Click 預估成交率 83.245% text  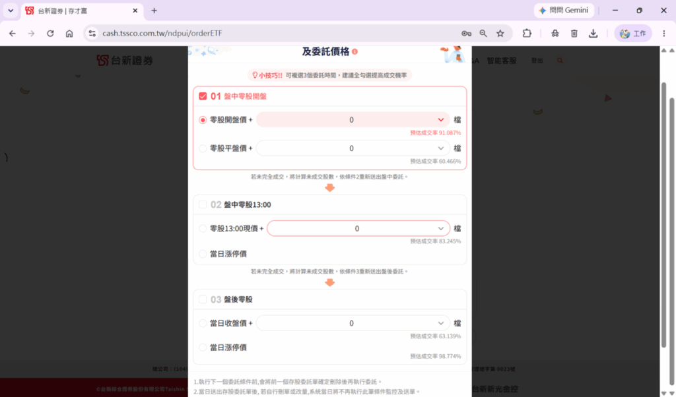(x=436, y=241)
